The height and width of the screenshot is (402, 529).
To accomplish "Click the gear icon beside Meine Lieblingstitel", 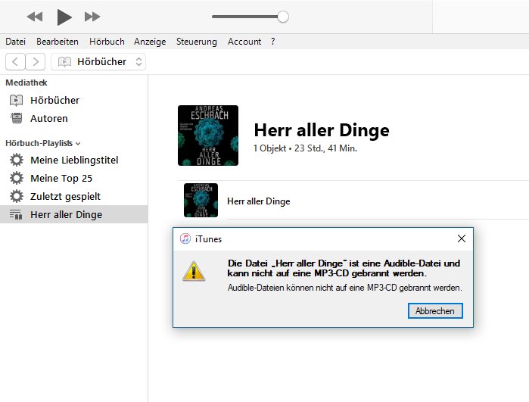I will click(x=17, y=160).
